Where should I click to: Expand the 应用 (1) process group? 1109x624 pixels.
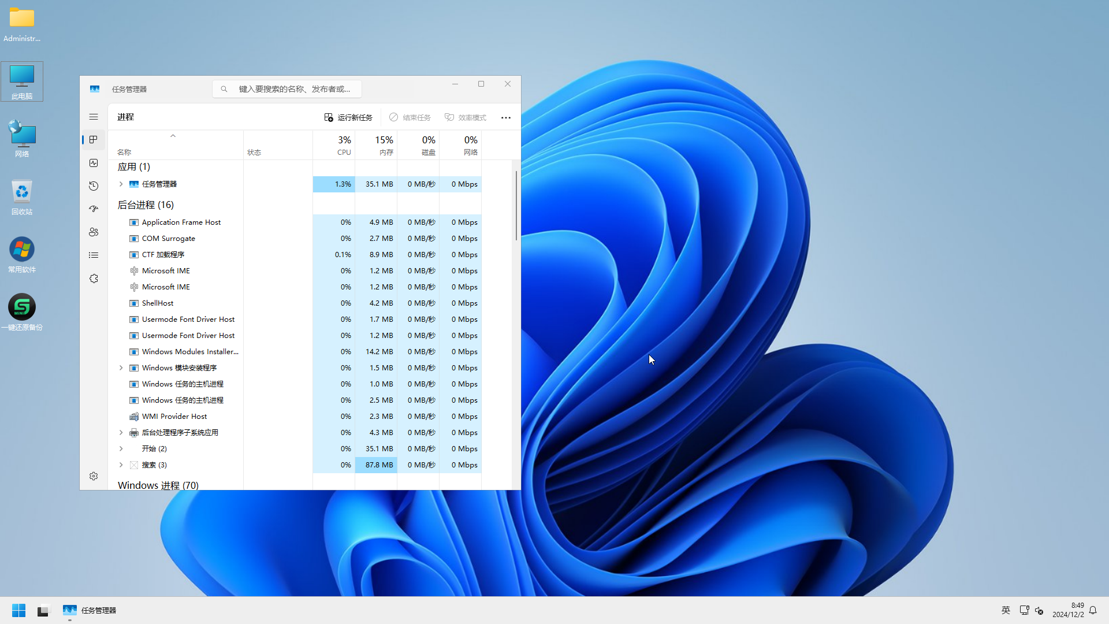pyautogui.click(x=121, y=184)
